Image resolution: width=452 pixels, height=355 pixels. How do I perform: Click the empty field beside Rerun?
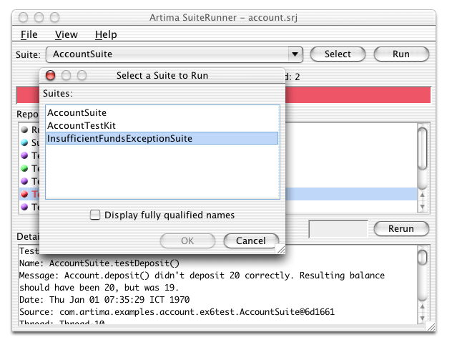(x=338, y=229)
